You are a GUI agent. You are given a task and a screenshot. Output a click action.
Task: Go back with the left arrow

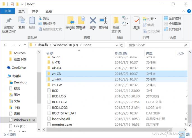[5, 45]
